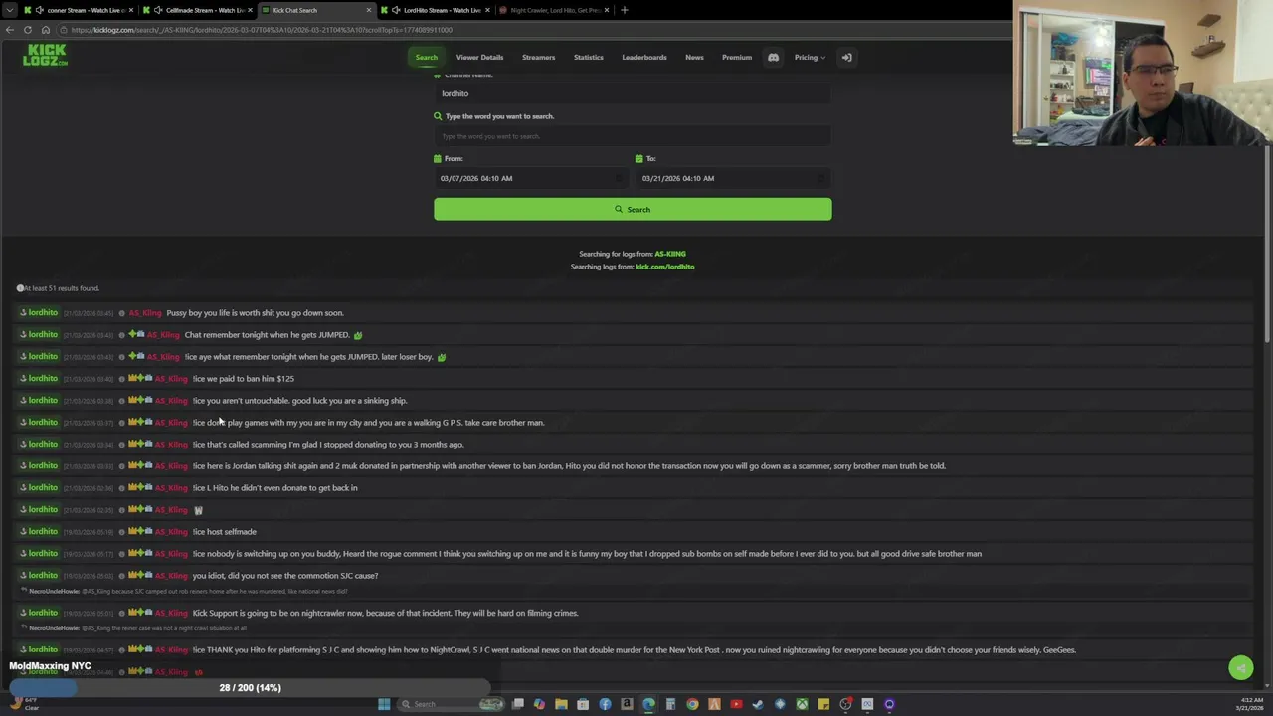Open Viewer Details menu item

pos(479,57)
